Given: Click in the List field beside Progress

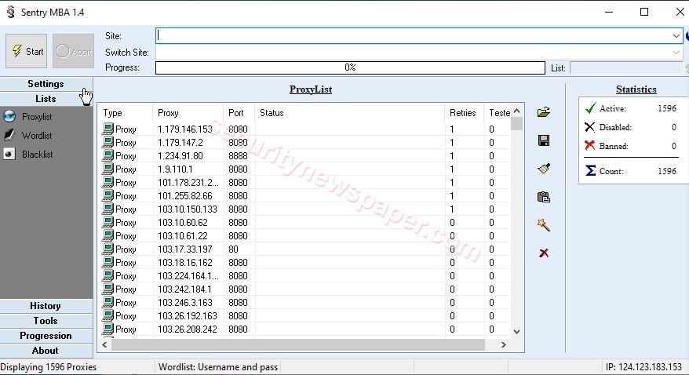Looking at the screenshot, I should point(628,68).
